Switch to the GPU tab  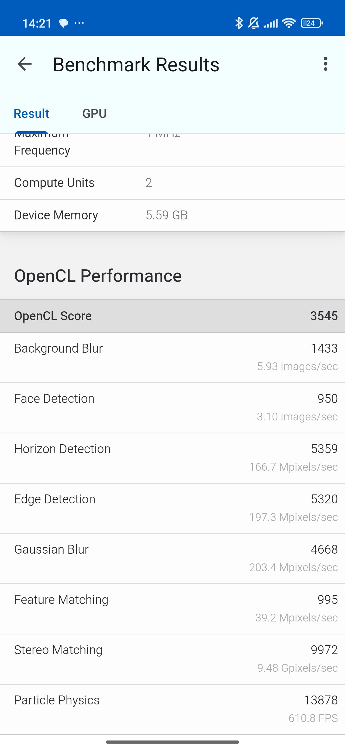(94, 113)
